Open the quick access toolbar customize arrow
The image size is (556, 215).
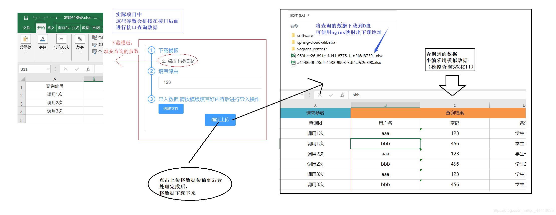coord(57,18)
